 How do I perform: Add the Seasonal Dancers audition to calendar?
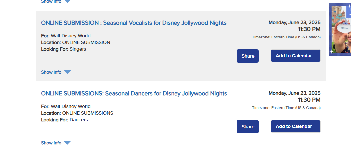click(295, 126)
